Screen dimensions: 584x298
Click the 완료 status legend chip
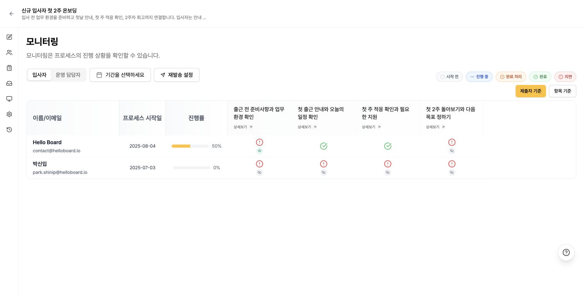[x=540, y=77]
